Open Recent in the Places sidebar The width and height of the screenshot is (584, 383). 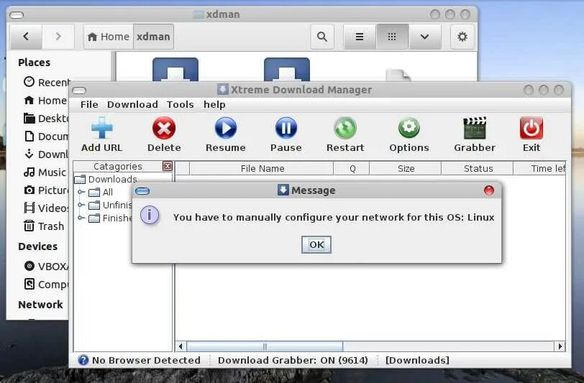(x=45, y=82)
